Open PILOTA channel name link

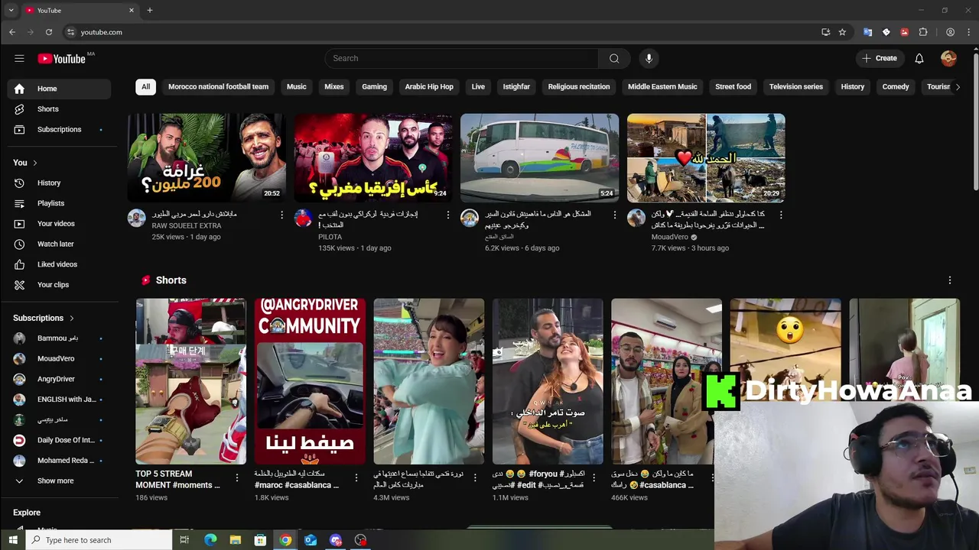(x=330, y=238)
